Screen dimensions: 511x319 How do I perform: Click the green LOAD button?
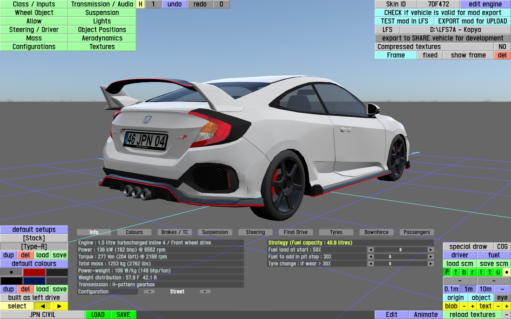pyautogui.click(x=98, y=315)
